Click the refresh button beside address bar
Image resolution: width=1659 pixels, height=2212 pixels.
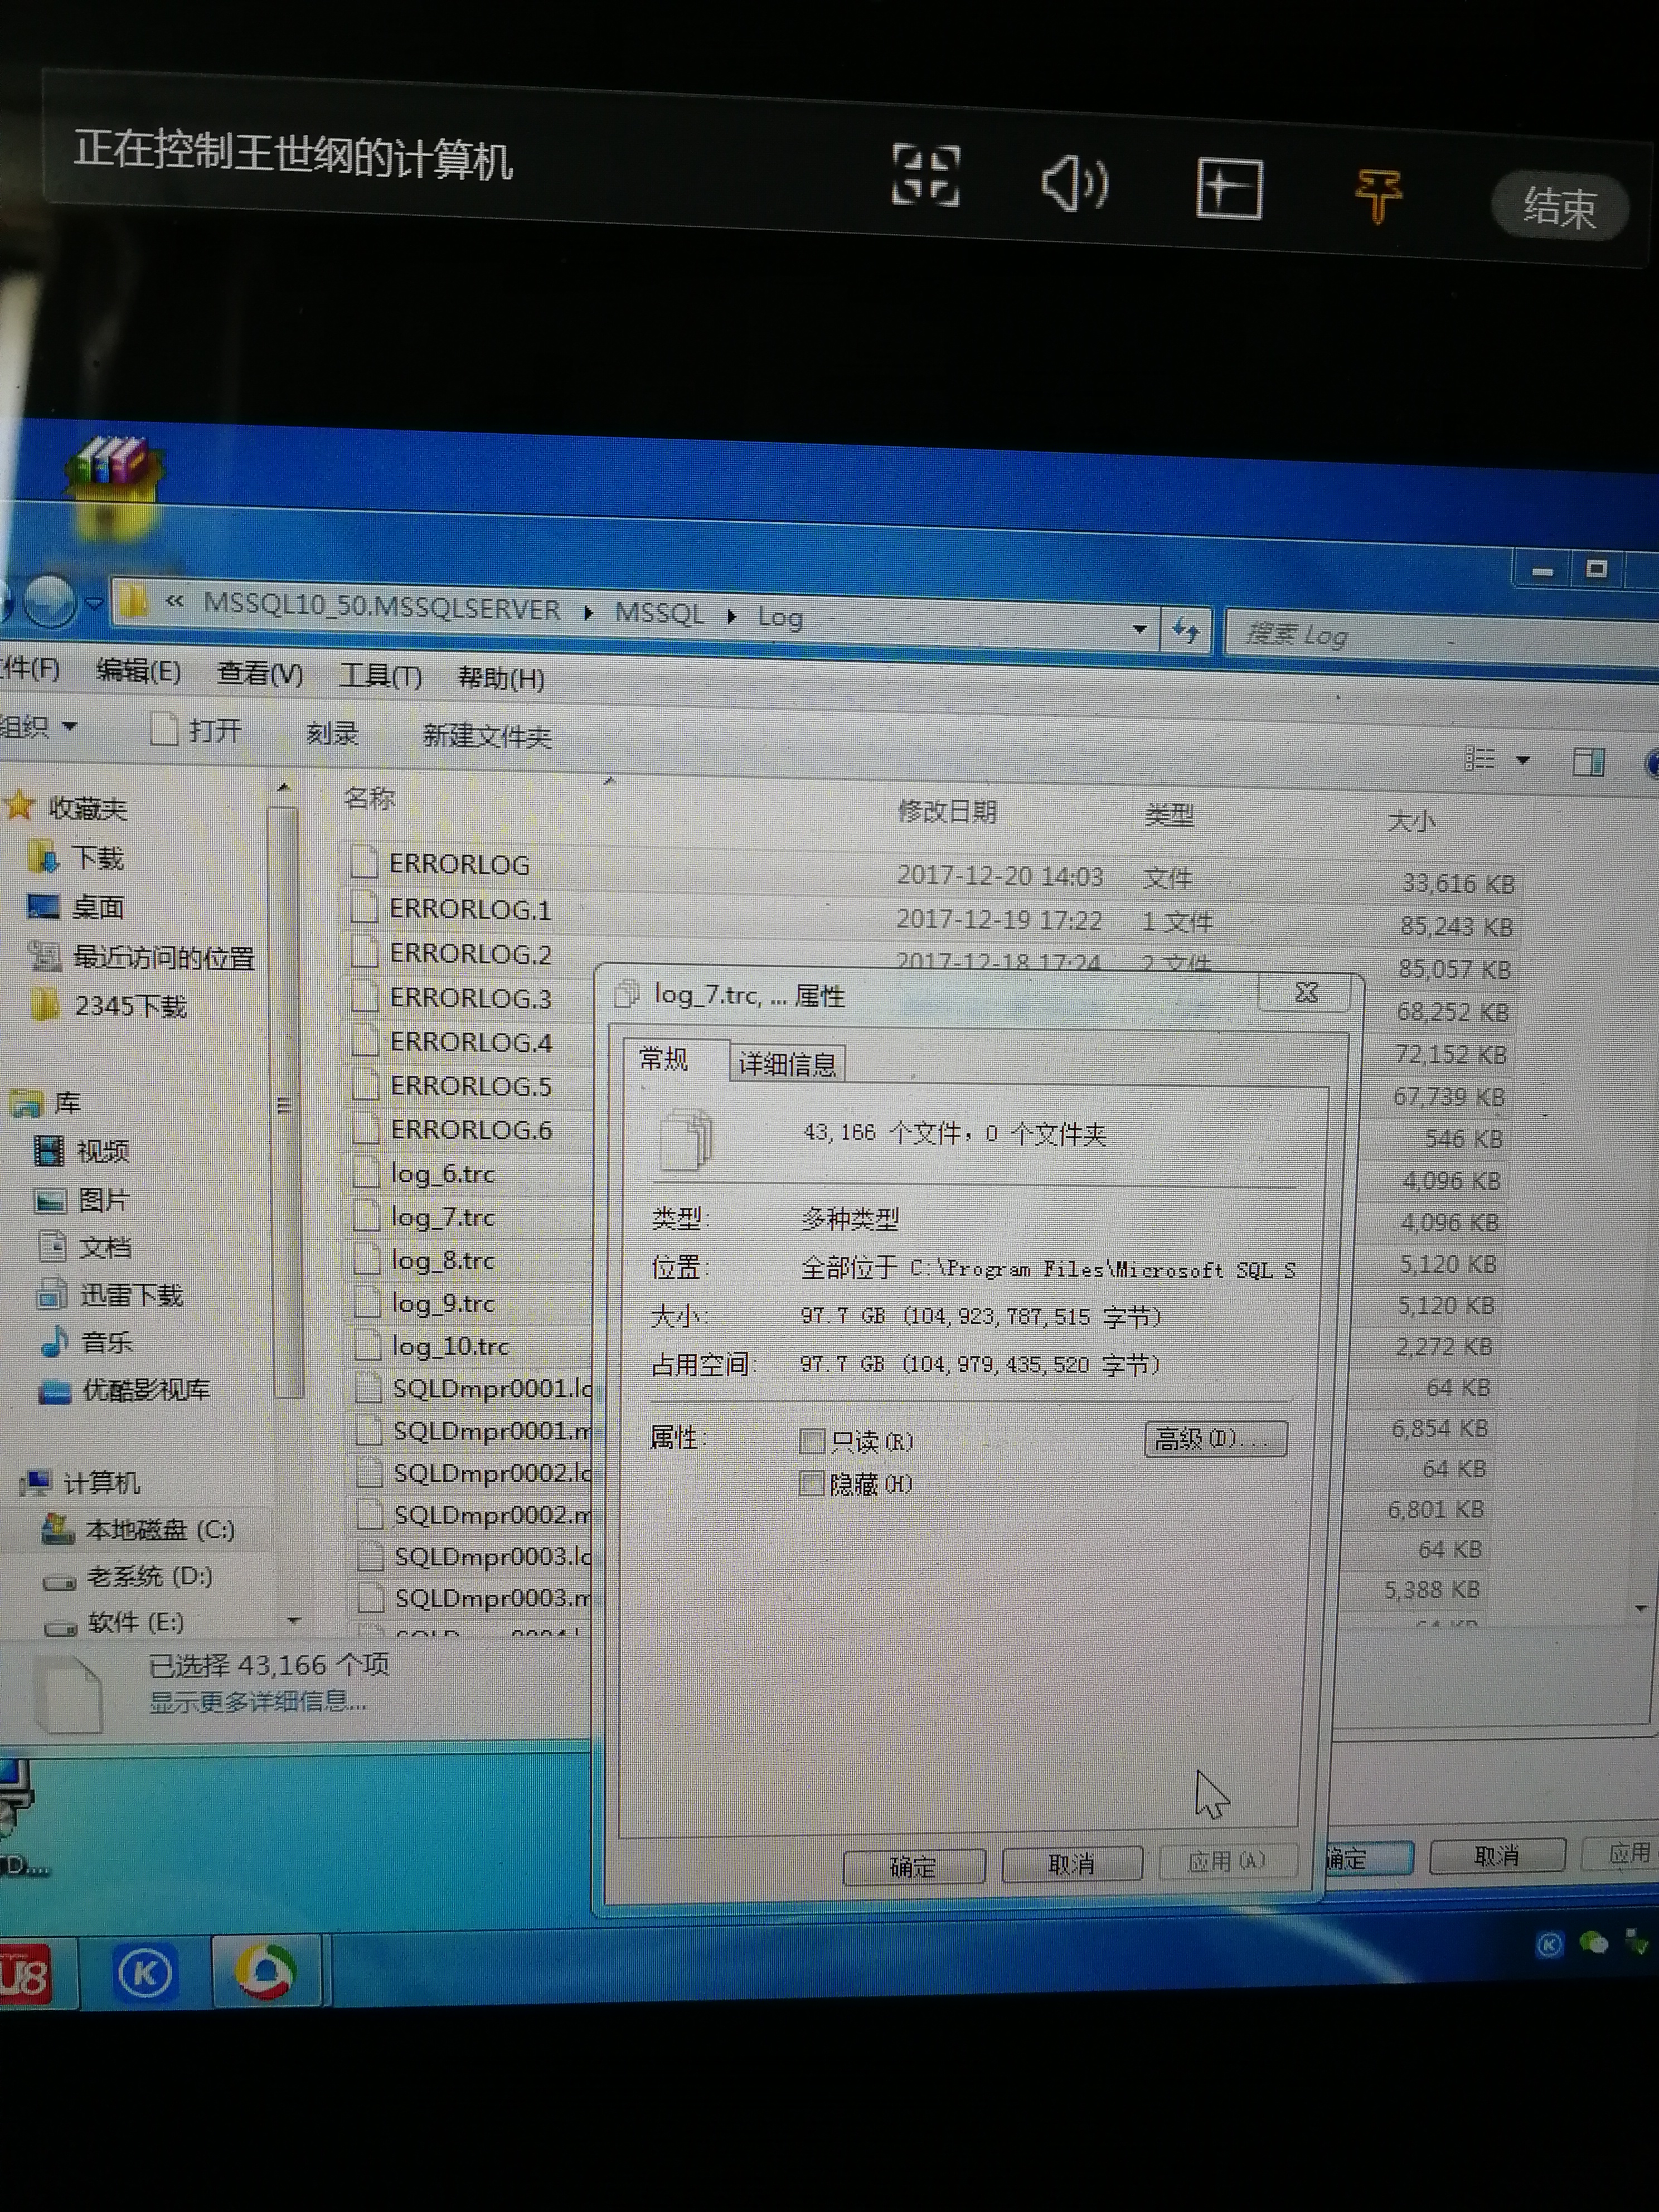tap(1186, 631)
